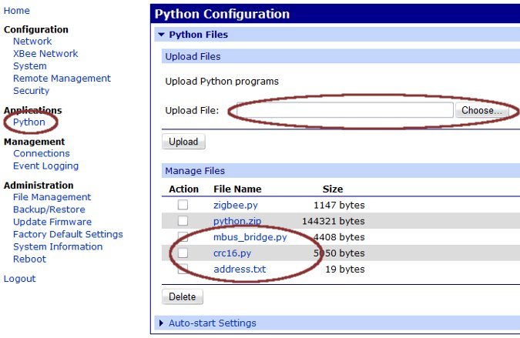Open the Event Logging page
This screenshot has height=338, width=520.
(x=45, y=166)
